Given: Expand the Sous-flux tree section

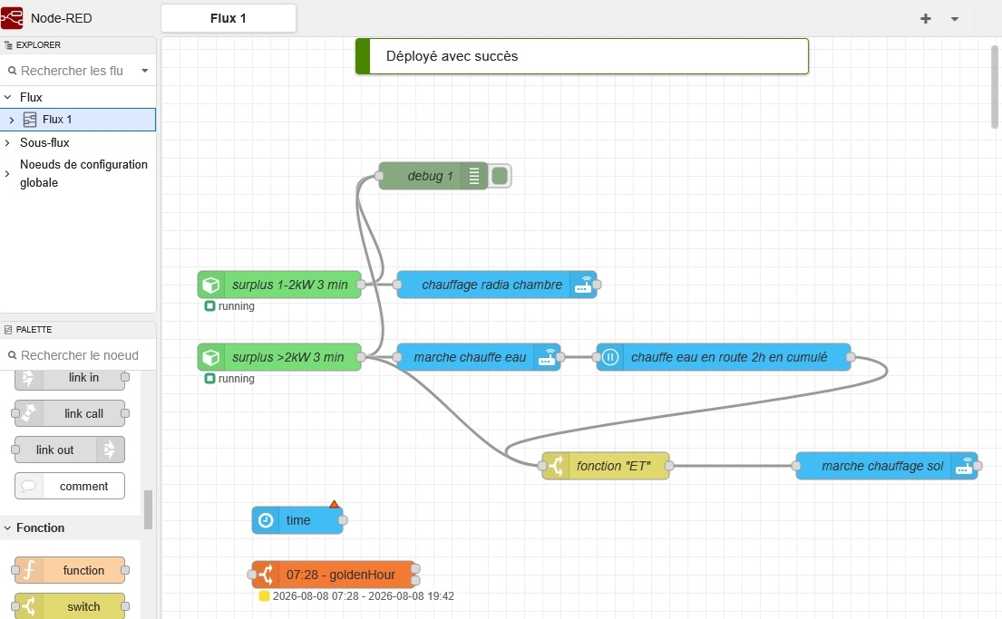Looking at the screenshot, I should 7,142.
